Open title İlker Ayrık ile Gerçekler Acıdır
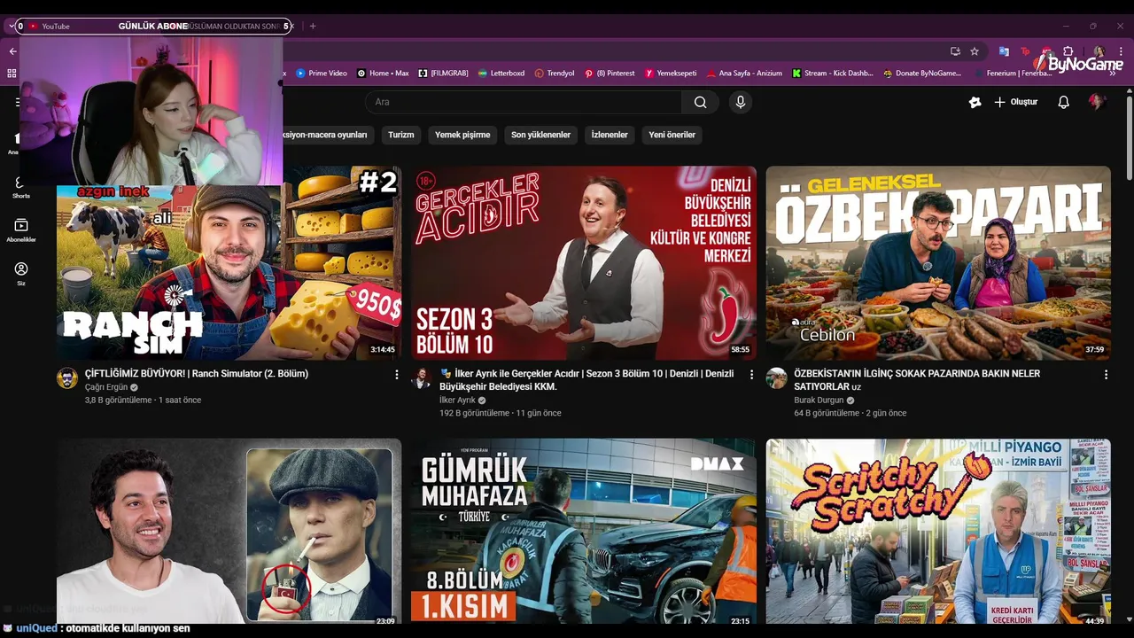1134x638 pixels. (586, 380)
